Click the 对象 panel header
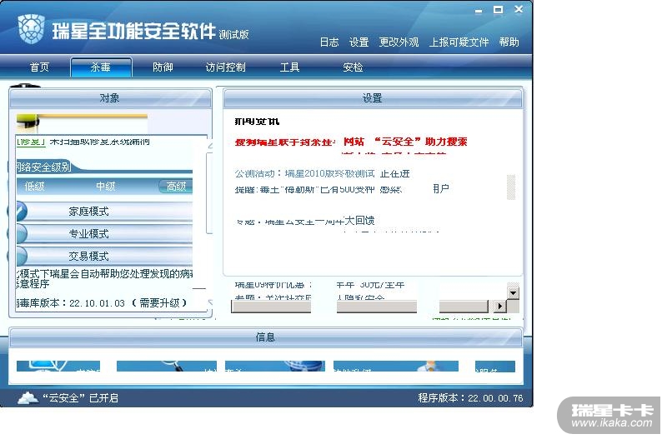The image size is (667, 439). click(110, 98)
